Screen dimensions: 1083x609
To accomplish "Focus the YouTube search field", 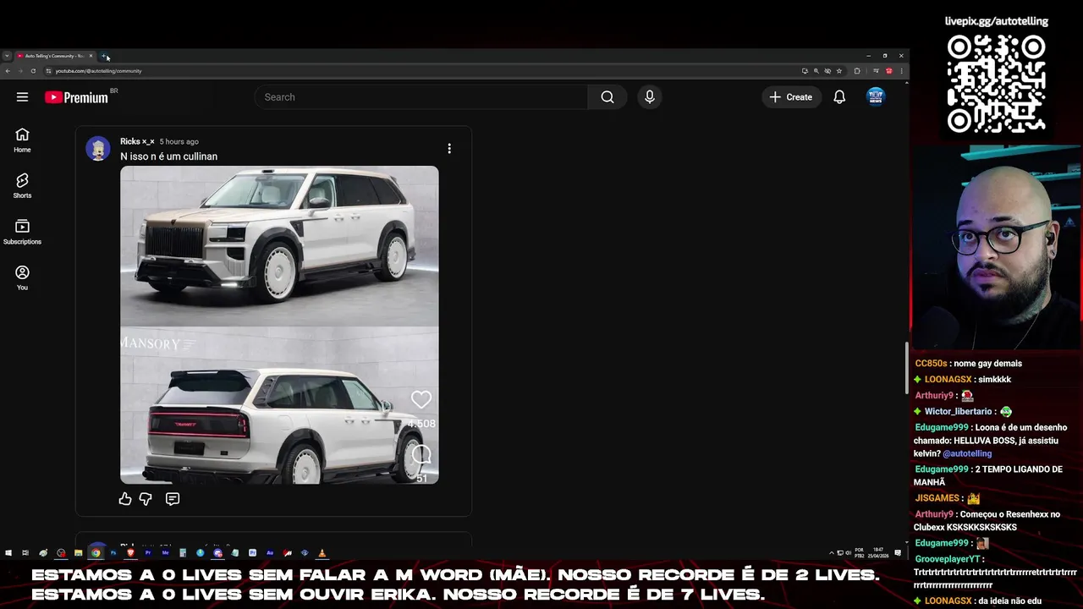I will [x=421, y=97].
